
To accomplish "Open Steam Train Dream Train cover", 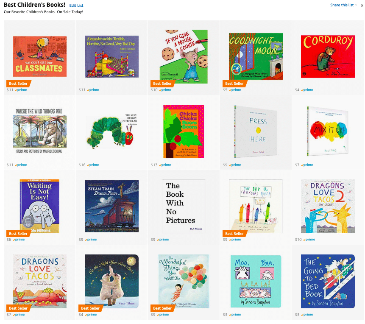I will point(111,206).
